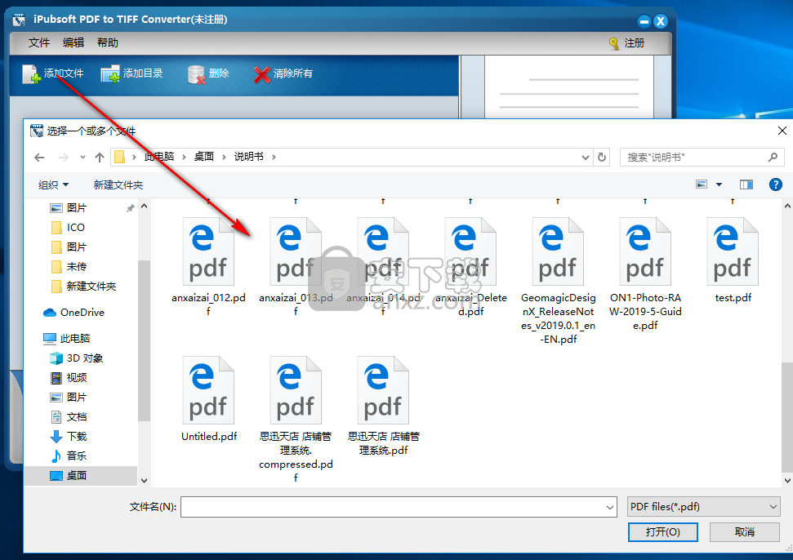The height and width of the screenshot is (560, 793).
Task: Click the 注册 key icon in the converter window
Action: tap(614, 43)
